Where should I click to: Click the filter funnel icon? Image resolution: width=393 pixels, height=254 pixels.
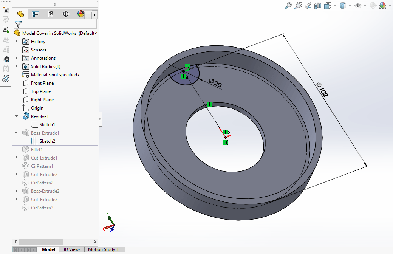pyautogui.click(x=18, y=24)
